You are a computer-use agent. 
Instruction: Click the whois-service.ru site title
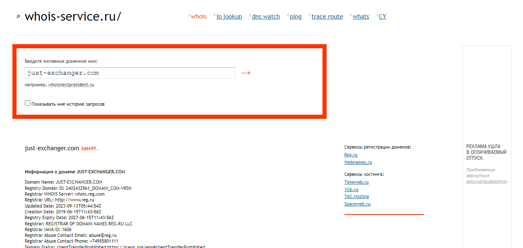[x=73, y=17]
